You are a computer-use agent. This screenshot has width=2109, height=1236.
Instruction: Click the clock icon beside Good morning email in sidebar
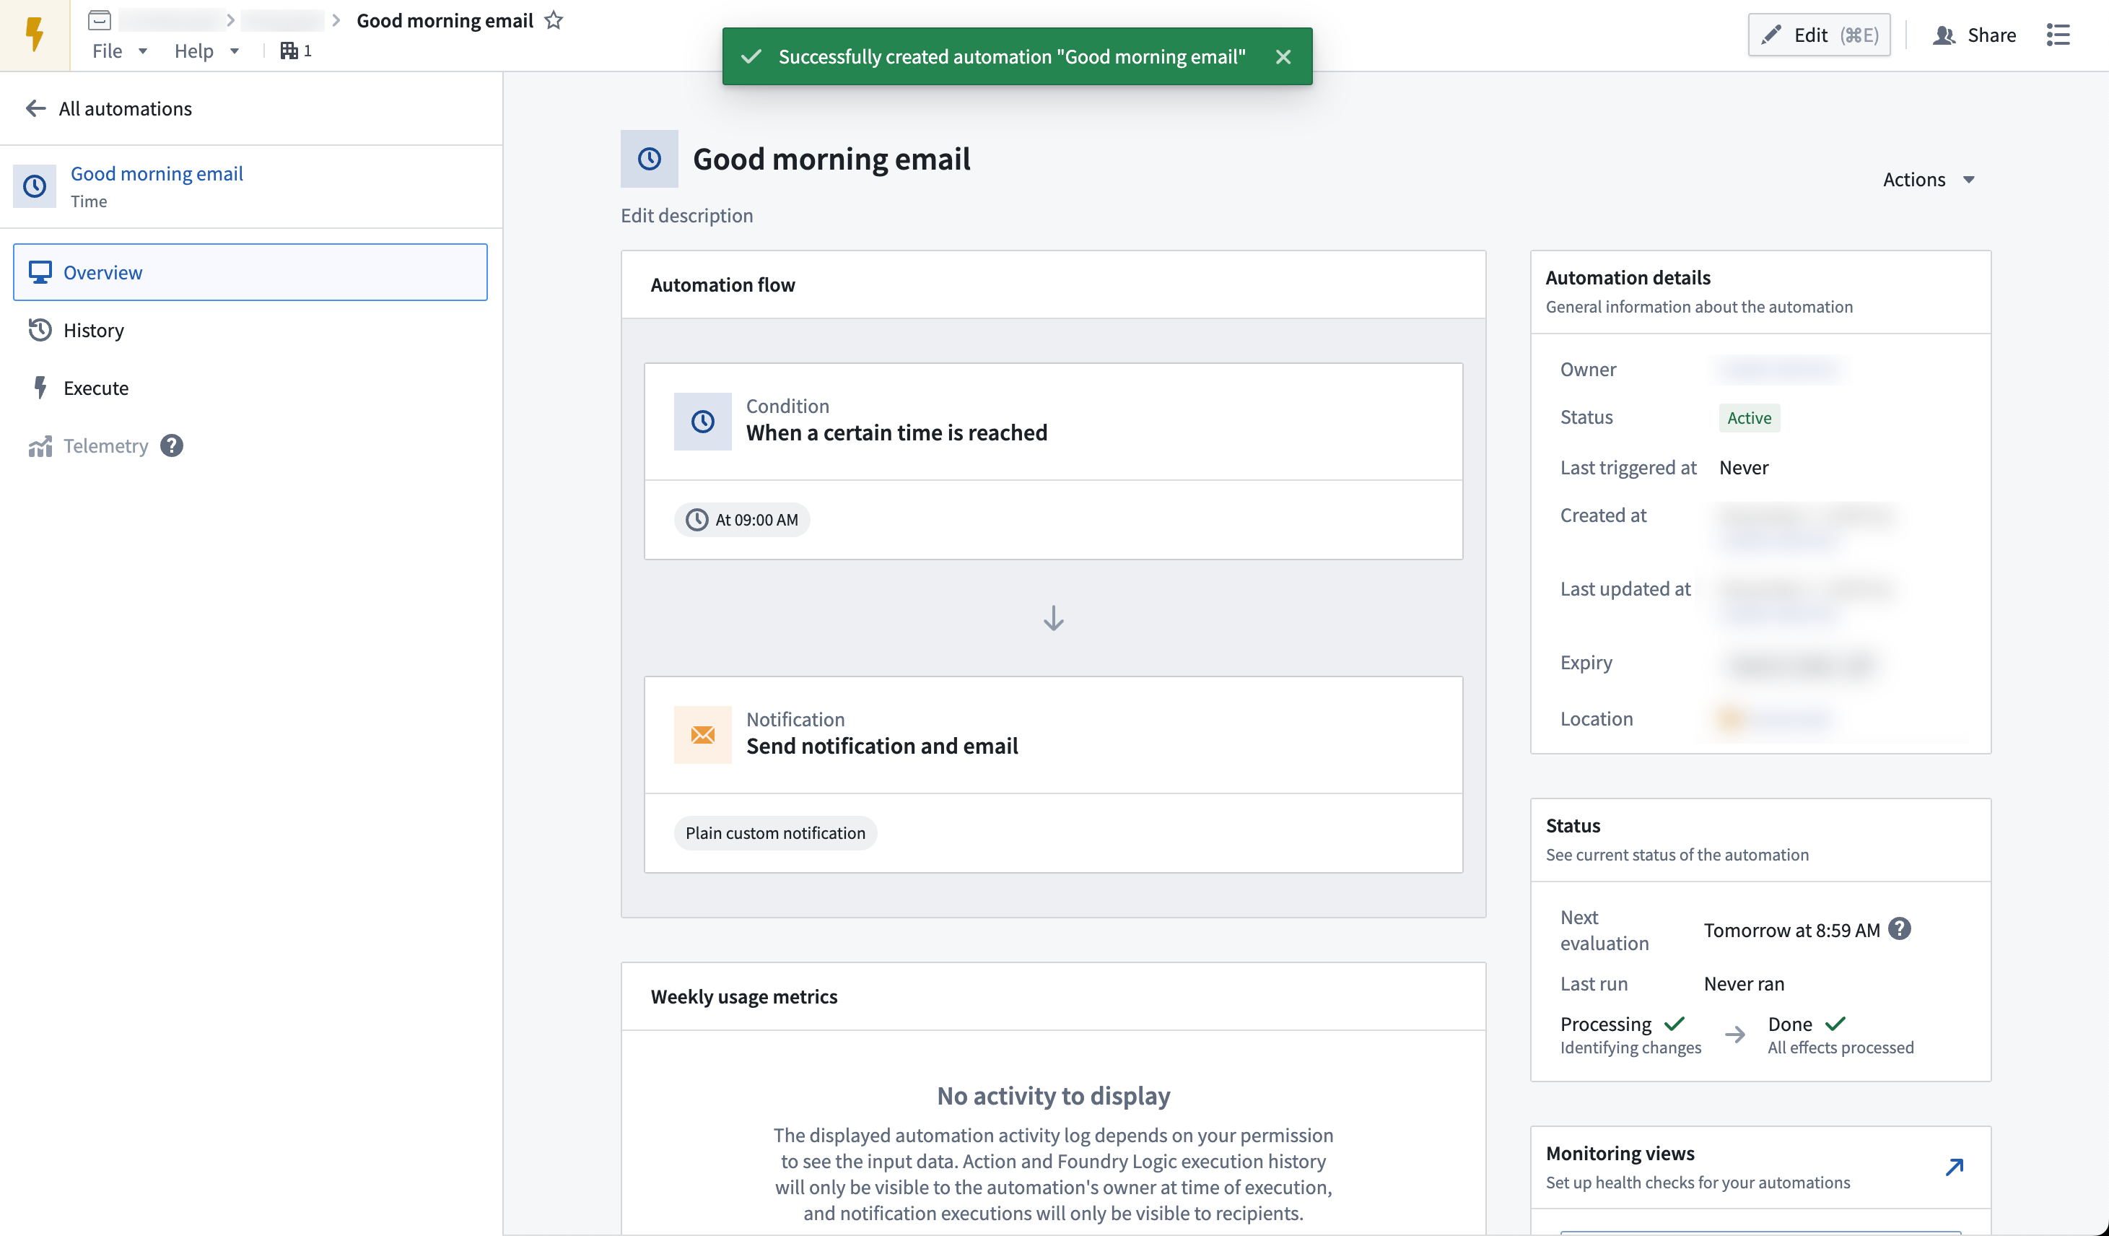[35, 186]
